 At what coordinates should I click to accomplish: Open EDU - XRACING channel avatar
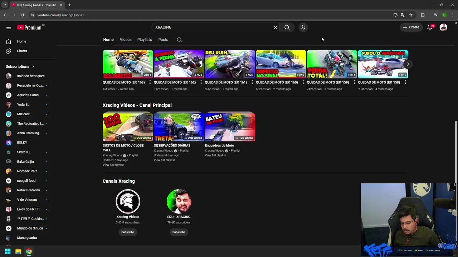(x=179, y=201)
